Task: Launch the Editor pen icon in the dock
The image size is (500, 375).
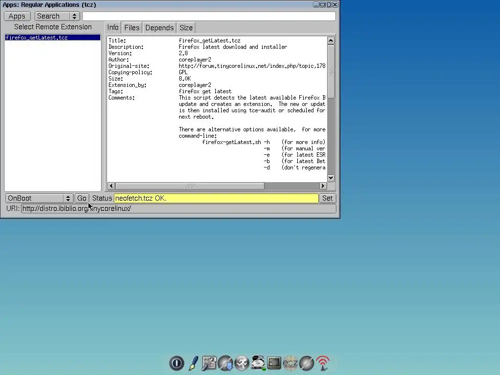Action: (x=193, y=363)
